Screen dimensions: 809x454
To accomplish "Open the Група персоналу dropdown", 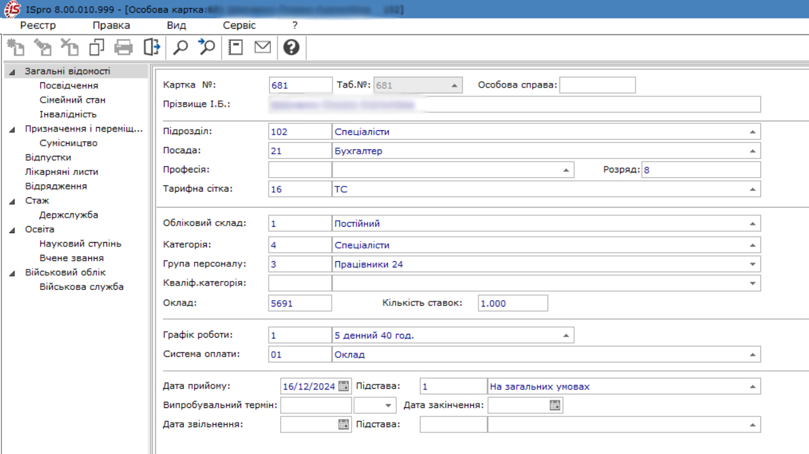I will click(x=753, y=264).
